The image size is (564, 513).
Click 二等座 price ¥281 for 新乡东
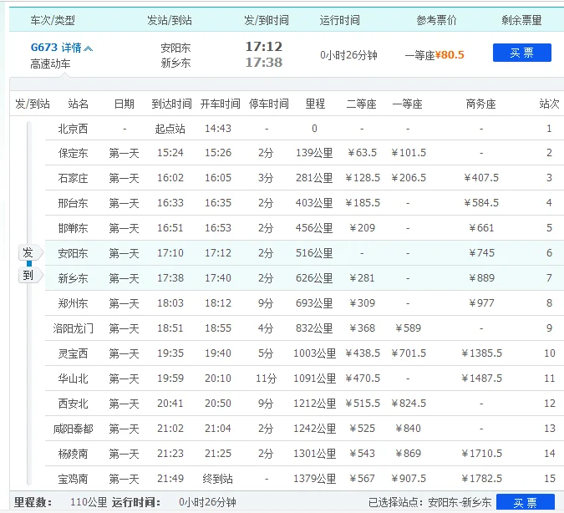[x=362, y=277]
